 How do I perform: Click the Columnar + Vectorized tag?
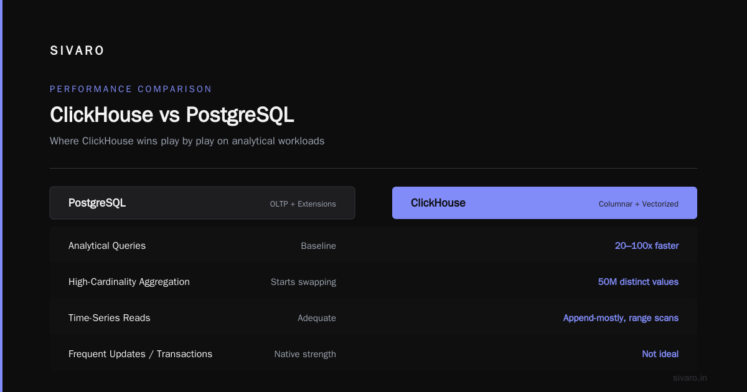tap(639, 204)
